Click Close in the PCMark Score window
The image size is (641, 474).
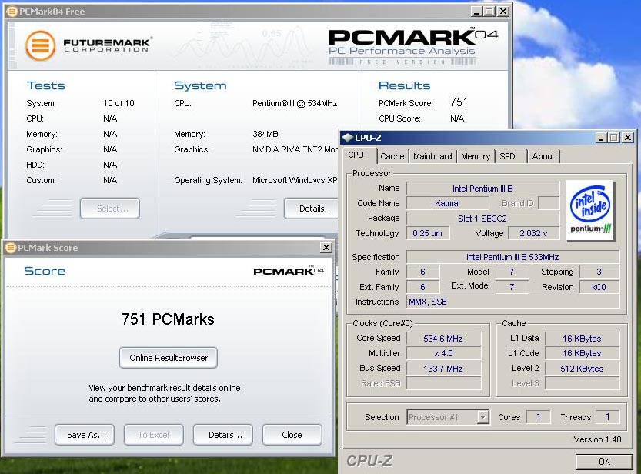[292, 435]
